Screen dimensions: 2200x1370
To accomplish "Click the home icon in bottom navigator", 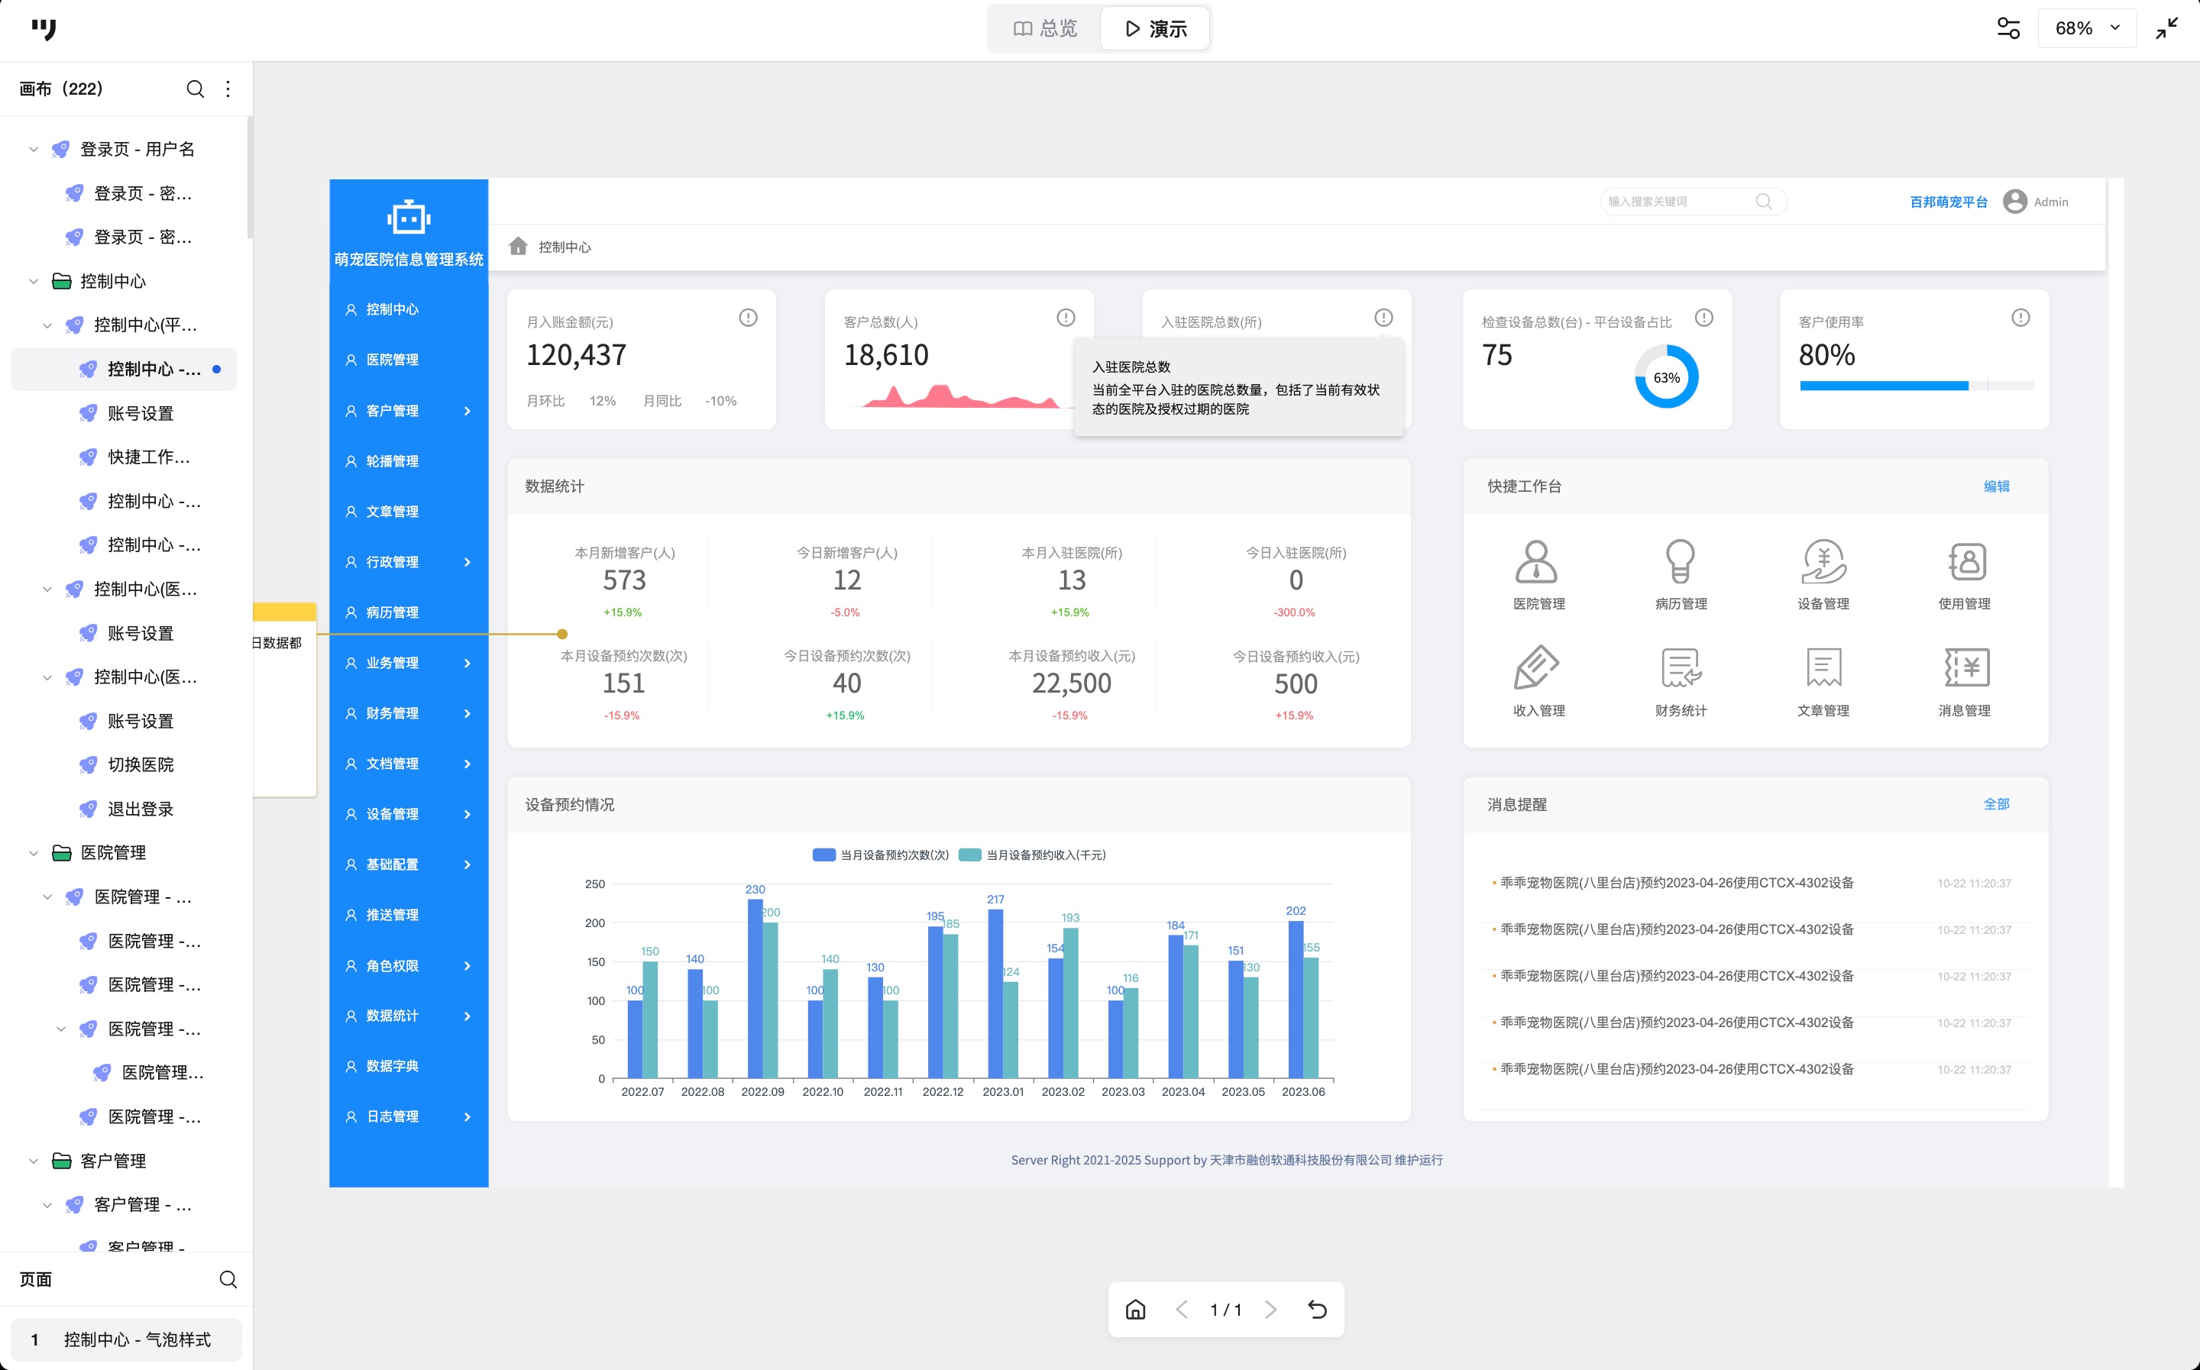I will click(1135, 1310).
